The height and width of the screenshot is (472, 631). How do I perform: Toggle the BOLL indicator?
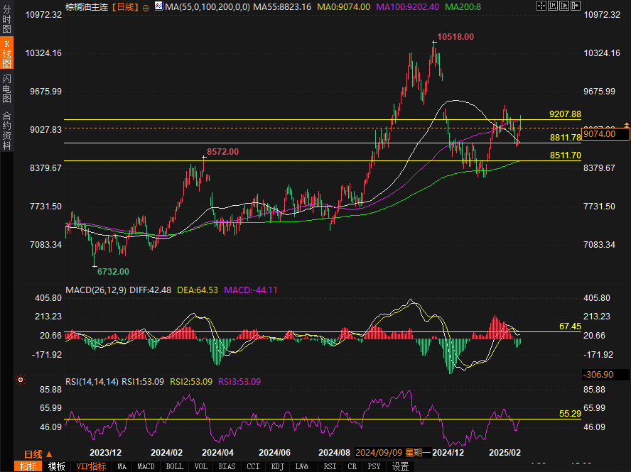point(175,466)
